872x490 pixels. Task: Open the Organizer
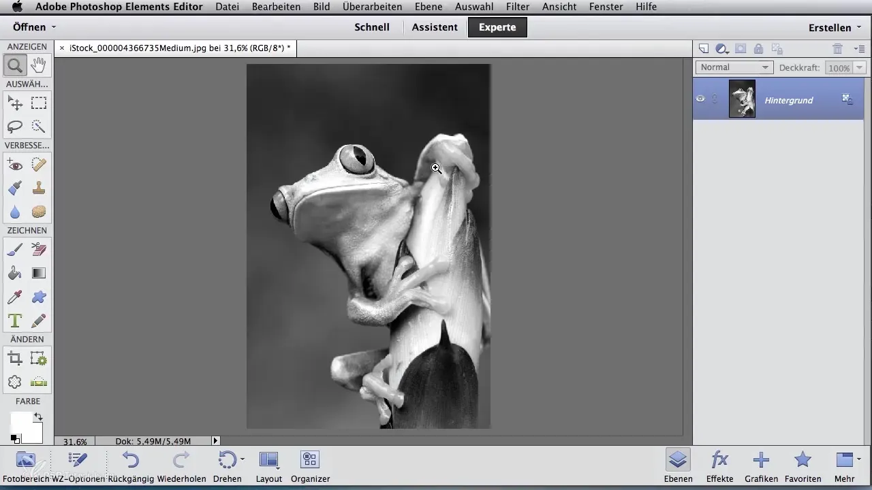[x=310, y=467]
